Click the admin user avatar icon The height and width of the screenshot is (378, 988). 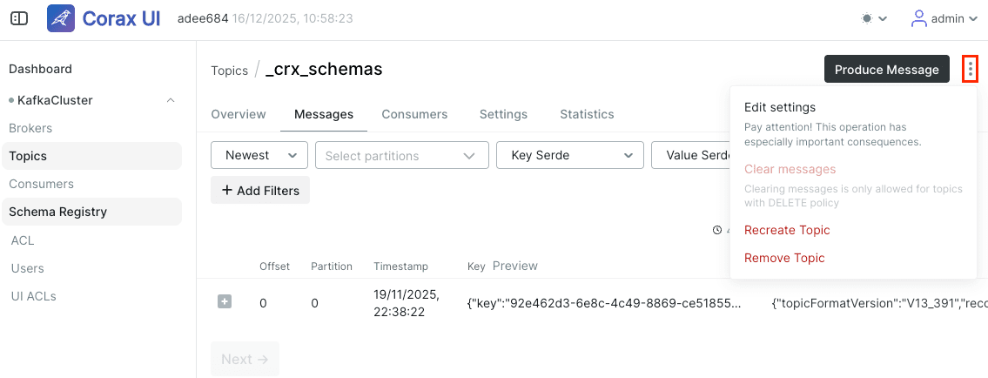tap(919, 19)
